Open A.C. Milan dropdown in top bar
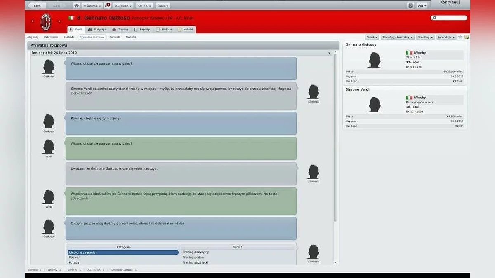The height and width of the screenshot is (278, 495). click(x=123, y=6)
